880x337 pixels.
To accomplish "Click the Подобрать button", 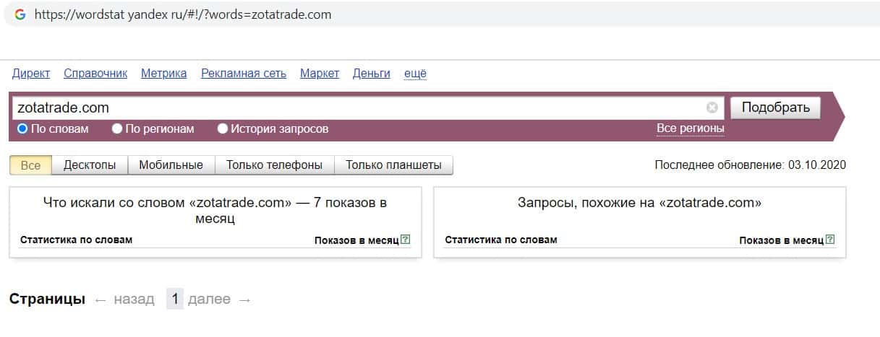I will pos(775,108).
